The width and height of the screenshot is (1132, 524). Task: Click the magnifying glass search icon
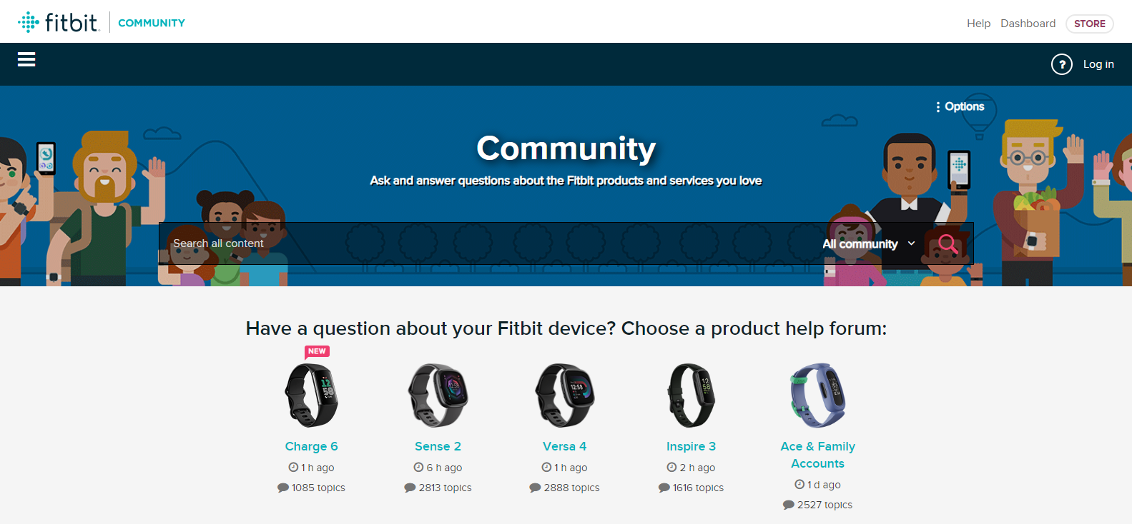tap(948, 243)
